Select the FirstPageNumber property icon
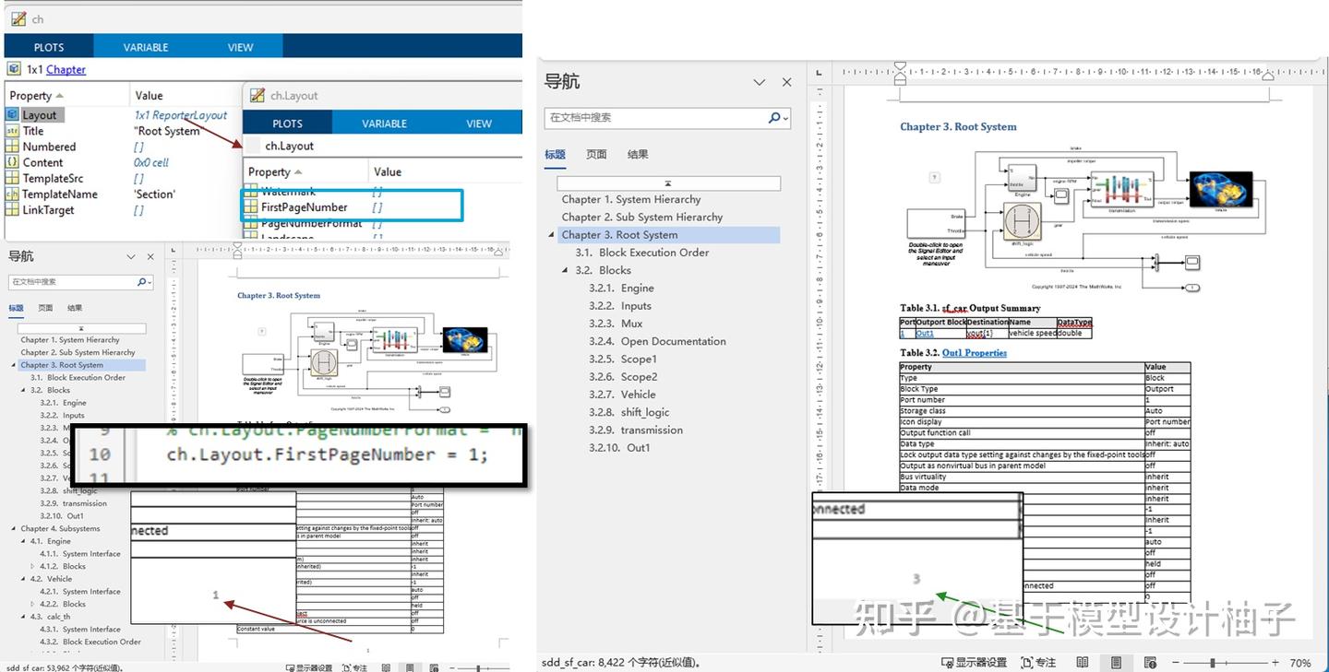The height and width of the screenshot is (672, 1329). coord(251,205)
